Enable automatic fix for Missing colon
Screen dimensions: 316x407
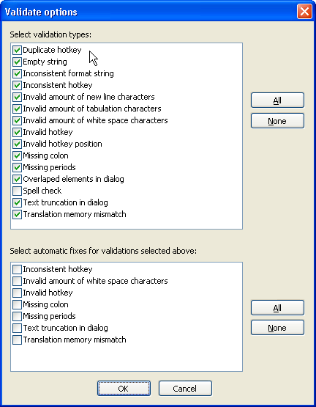pyautogui.click(x=17, y=304)
